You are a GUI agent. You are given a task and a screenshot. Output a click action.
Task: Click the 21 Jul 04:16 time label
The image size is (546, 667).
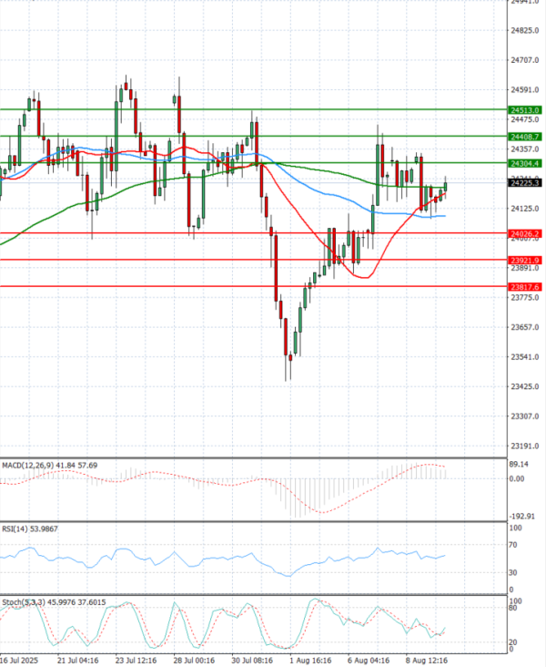coord(77,661)
